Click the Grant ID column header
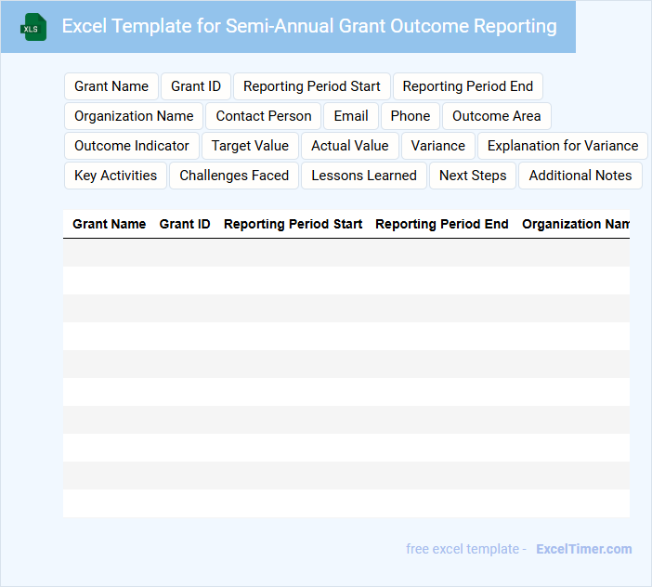This screenshot has width=652, height=587. pyautogui.click(x=185, y=224)
